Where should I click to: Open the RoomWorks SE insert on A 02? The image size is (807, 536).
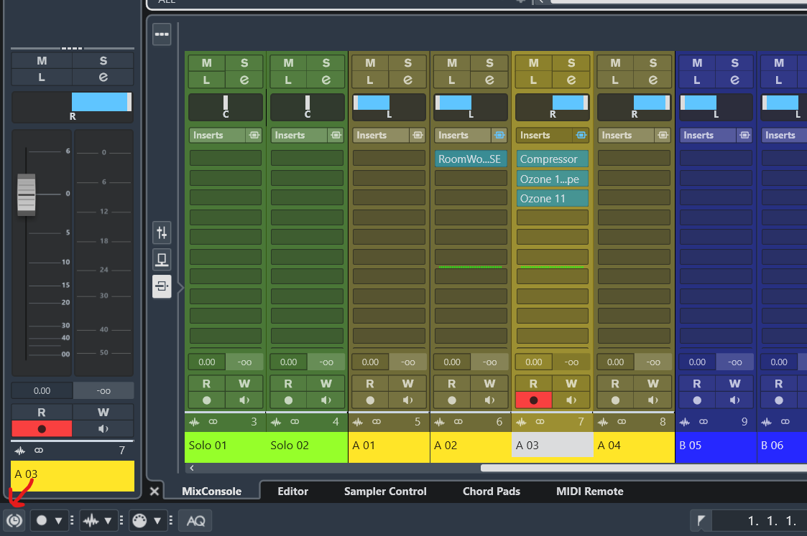pos(470,159)
